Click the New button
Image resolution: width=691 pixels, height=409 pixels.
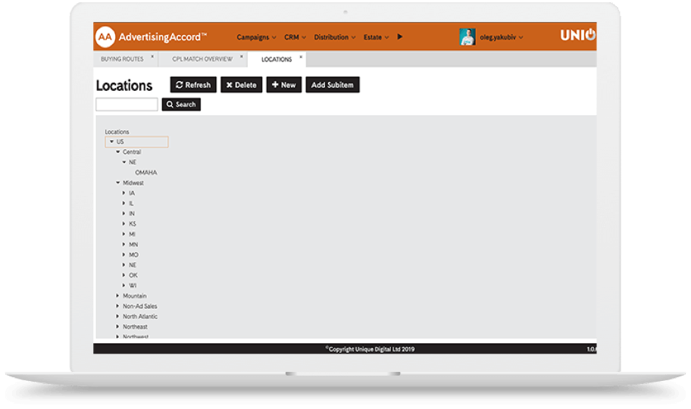click(x=284, y=85)
